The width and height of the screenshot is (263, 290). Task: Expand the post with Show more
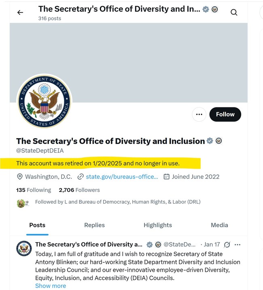click(x=51, y=286)
